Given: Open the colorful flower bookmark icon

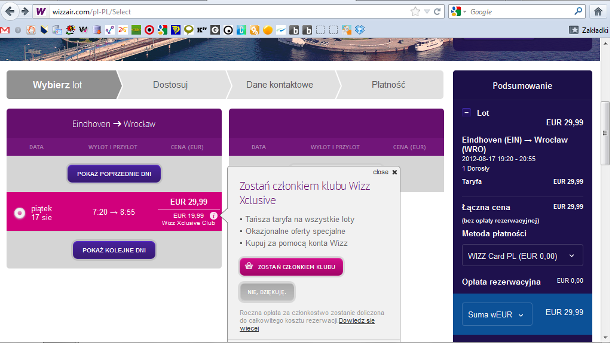Looking at the screenshot, I should [71, 30].
